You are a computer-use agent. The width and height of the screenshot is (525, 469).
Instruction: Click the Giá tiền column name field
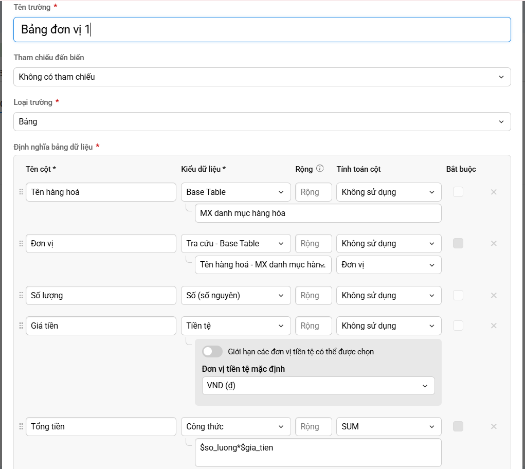[x=101, y=326]
